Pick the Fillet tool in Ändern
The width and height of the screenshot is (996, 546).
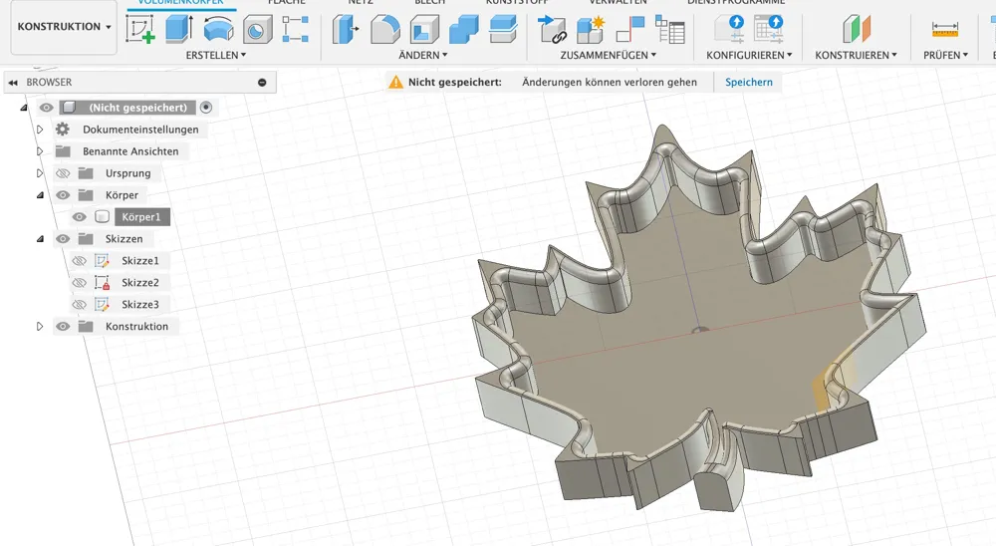tap(384, 29)
